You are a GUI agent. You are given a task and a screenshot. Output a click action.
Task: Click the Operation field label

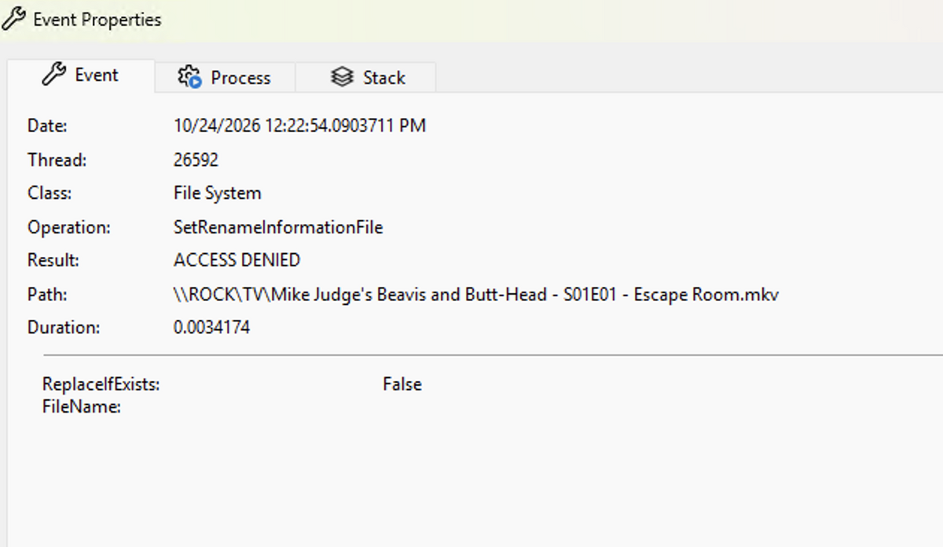[x=69, y=228]
